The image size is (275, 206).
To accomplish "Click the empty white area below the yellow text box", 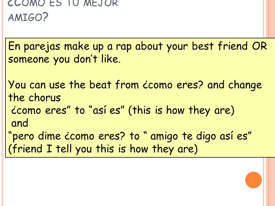I will [123, 182].
